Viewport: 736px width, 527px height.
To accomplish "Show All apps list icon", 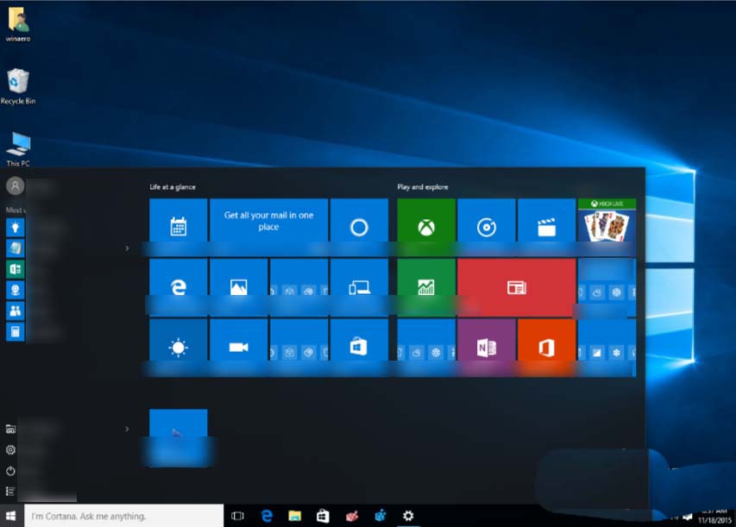I will click(10, 492).
